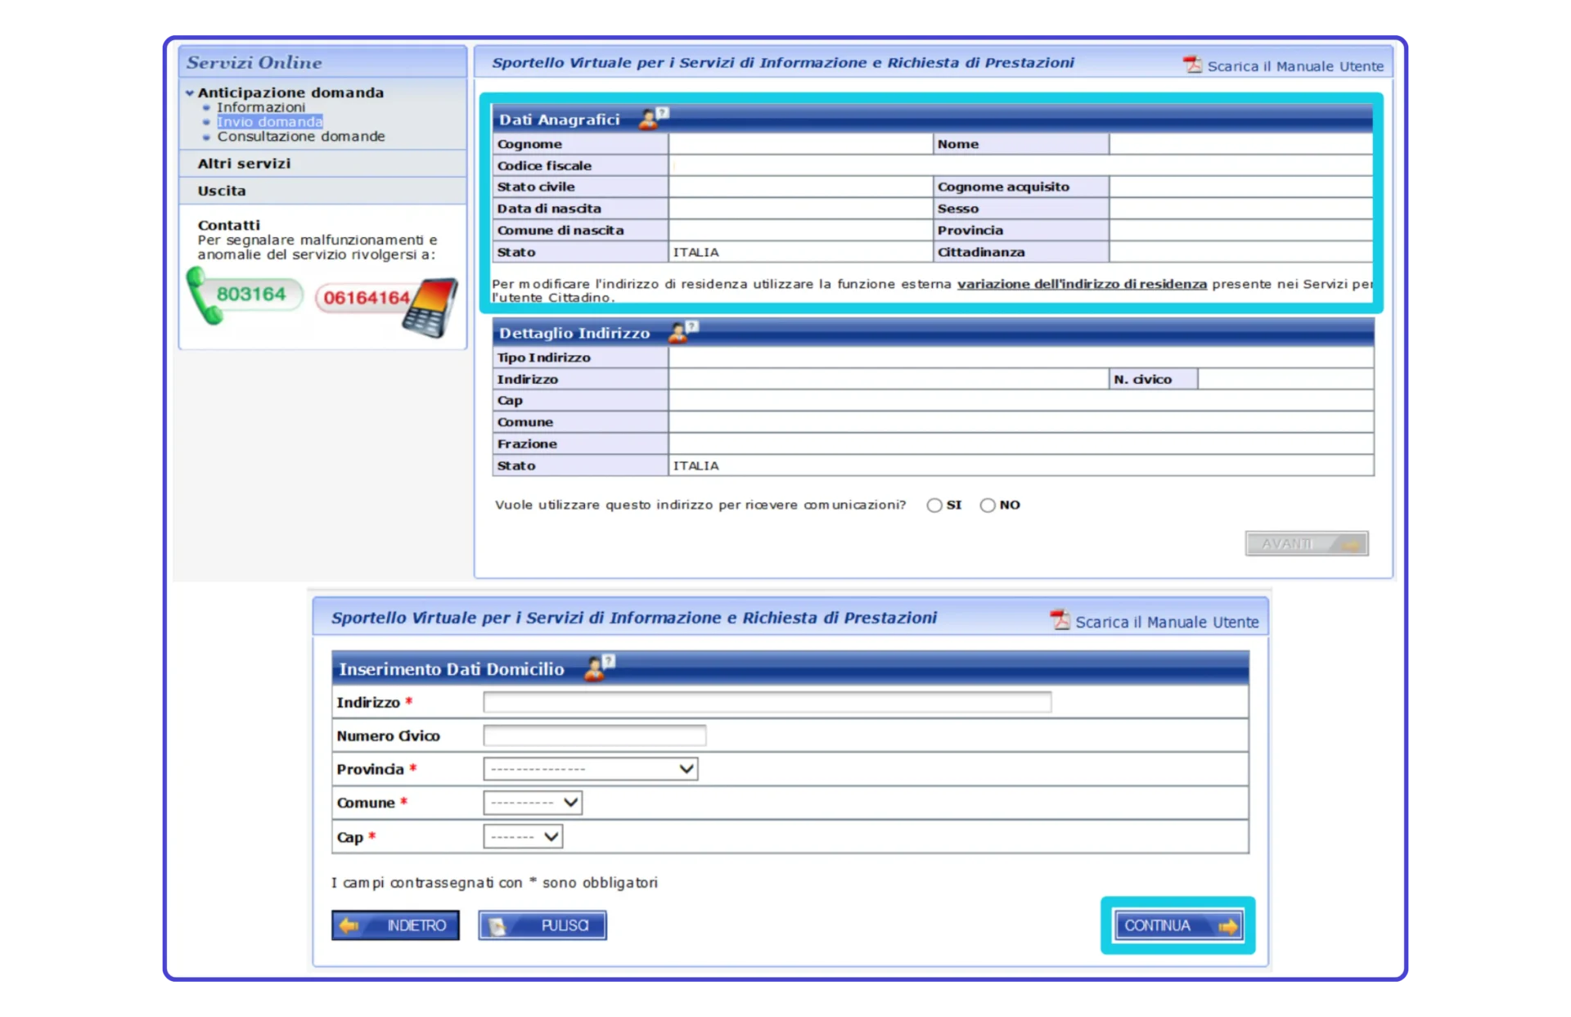The image size is (1571, 1017).
Task: Open Altri servizi menu item
Action: click(244, 164)
